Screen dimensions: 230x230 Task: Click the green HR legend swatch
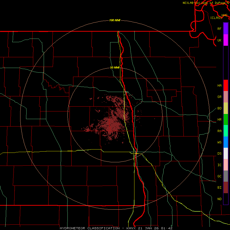click(x=226, y=119)
